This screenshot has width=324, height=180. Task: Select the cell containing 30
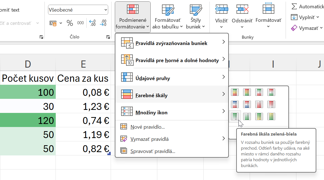coord(28,106)
